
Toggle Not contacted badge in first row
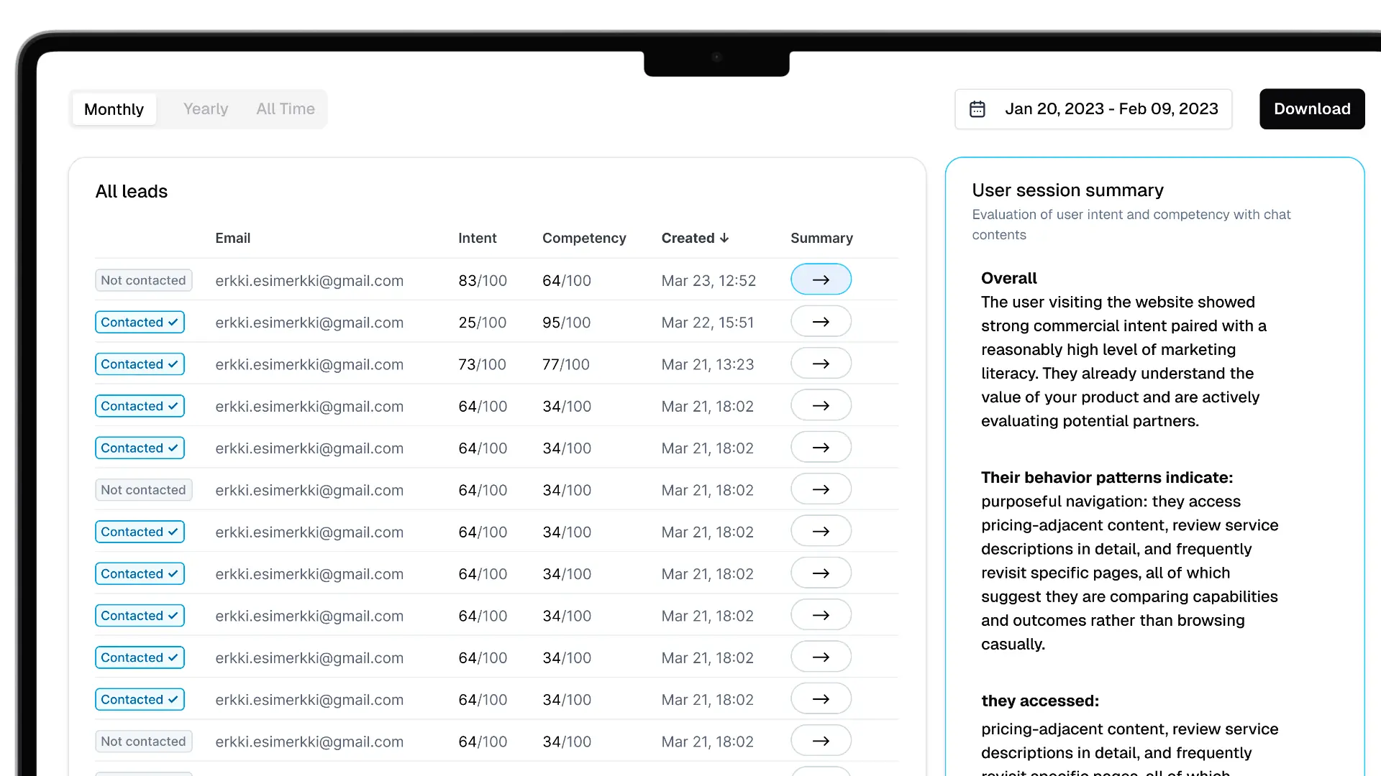click(143, 280)
